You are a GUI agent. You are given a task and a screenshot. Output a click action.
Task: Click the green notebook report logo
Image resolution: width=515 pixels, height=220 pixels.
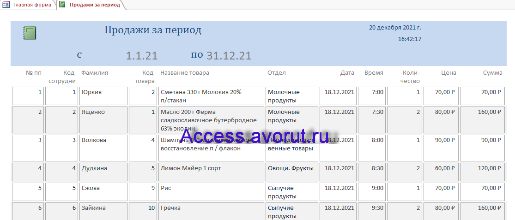[x=30, y=33]
